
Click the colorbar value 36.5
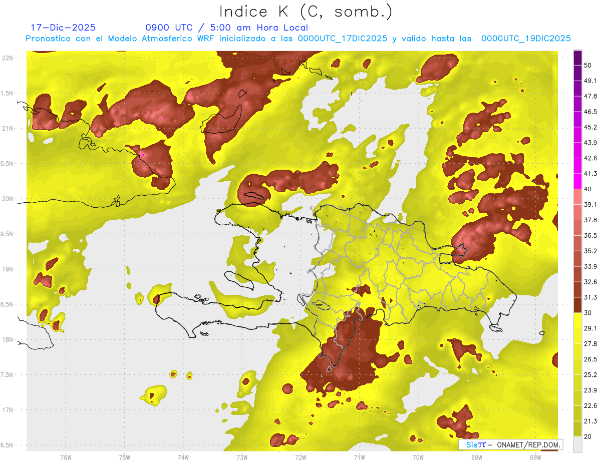tap(591, 235)
